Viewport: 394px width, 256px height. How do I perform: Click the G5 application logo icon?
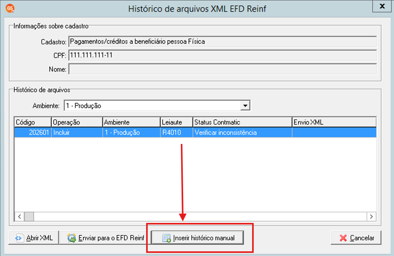coord(10,8)
